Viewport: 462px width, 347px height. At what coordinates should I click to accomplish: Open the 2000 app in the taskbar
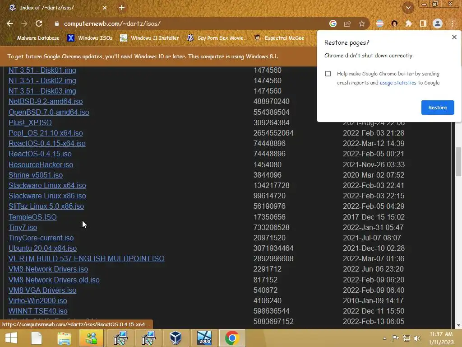pyautogui.click(x=204, y=338)
